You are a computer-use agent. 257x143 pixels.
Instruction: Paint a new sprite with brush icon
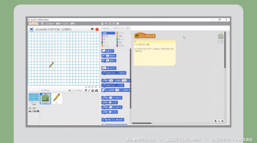(89, 90)
